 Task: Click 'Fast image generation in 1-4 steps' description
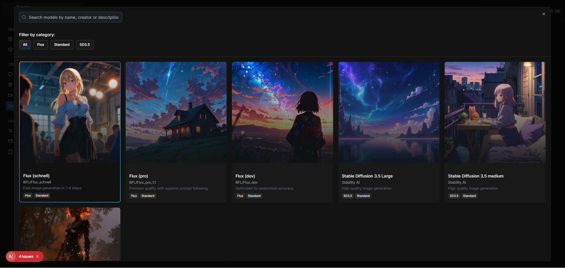point(52,188)
